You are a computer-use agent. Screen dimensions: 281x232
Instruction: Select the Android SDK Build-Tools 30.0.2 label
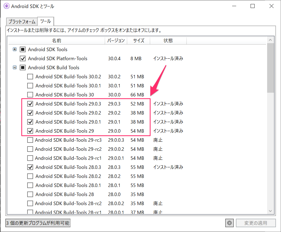pyautogui.click(x=68, y=76)
